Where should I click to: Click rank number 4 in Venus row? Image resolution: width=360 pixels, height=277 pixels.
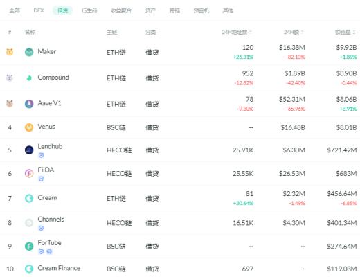[x=10, y=127]
